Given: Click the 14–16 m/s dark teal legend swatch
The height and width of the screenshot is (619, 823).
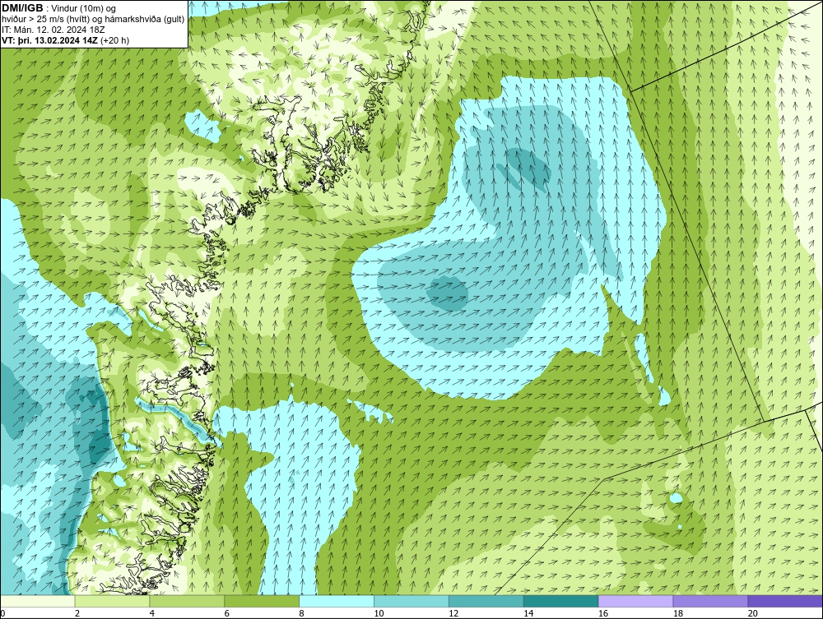Looking at the screenshot, I should tap(561, 601).
